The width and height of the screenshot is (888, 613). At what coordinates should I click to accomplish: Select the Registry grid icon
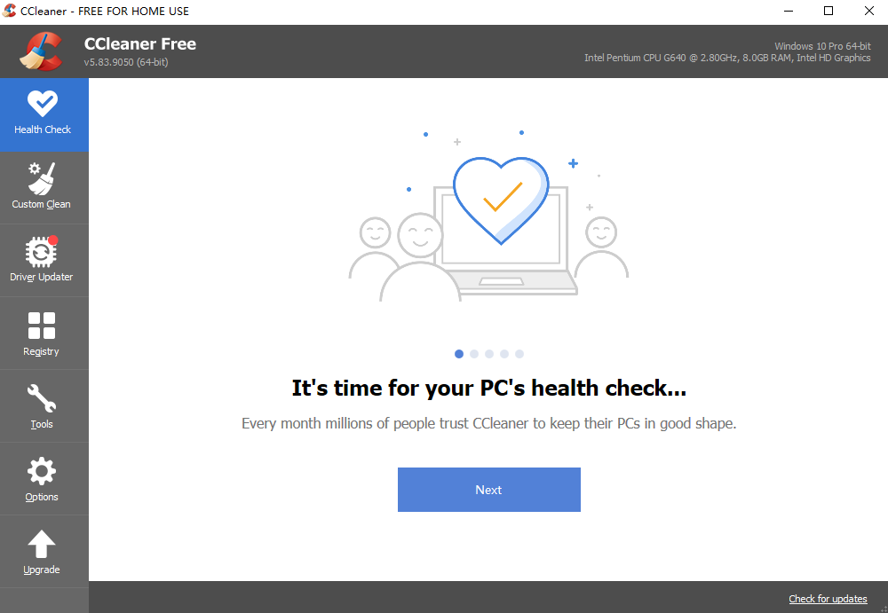tap(42, 326)
